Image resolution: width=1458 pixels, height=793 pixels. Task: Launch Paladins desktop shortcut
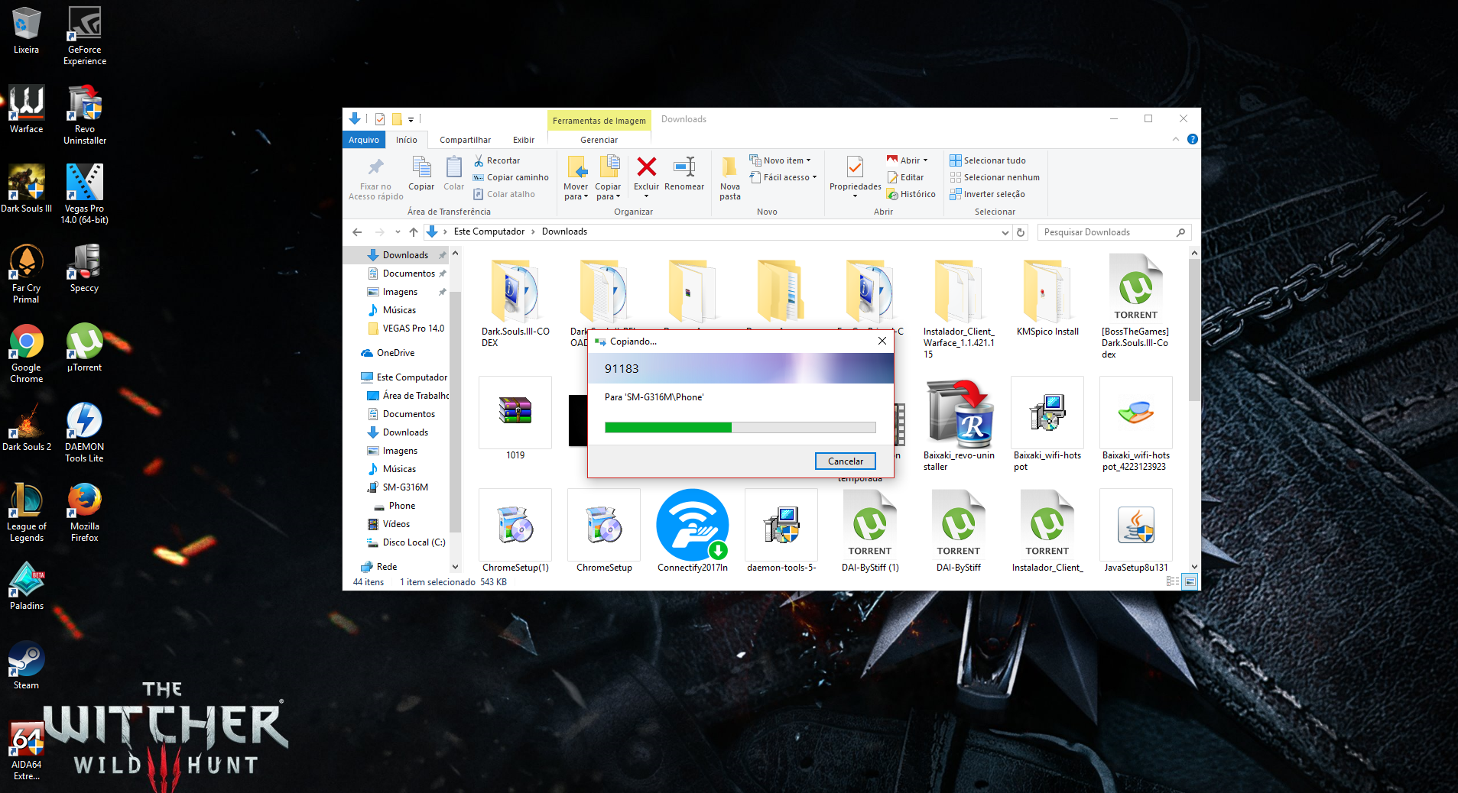click(26, 586)
